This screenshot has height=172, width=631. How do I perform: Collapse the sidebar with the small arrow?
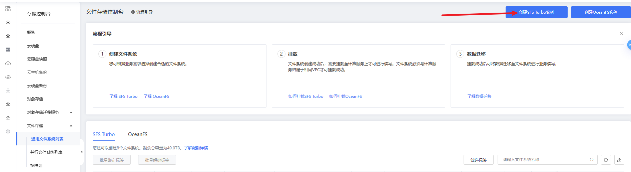tap(81, 152)
